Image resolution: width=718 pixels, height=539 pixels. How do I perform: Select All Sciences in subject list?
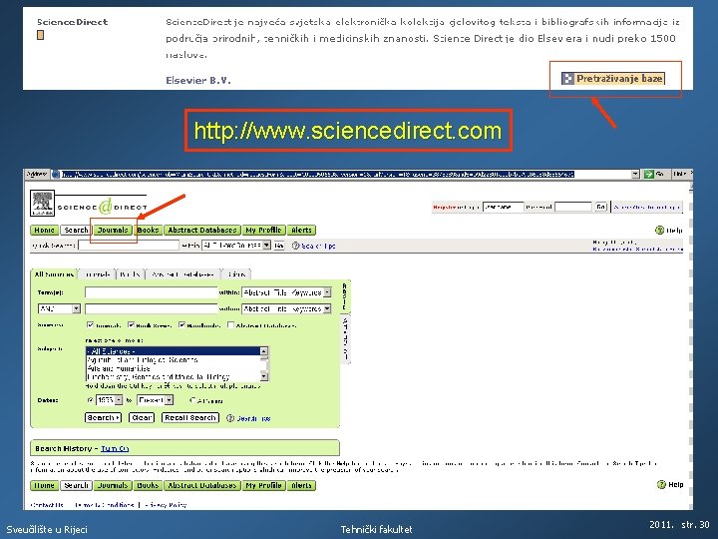[174, 351]
